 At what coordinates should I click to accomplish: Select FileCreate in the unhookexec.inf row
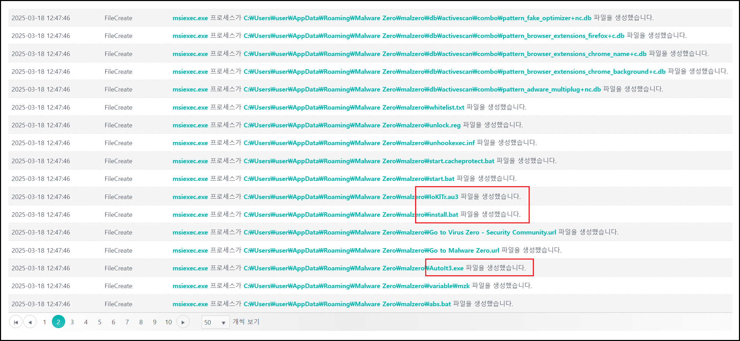[118, 143]
